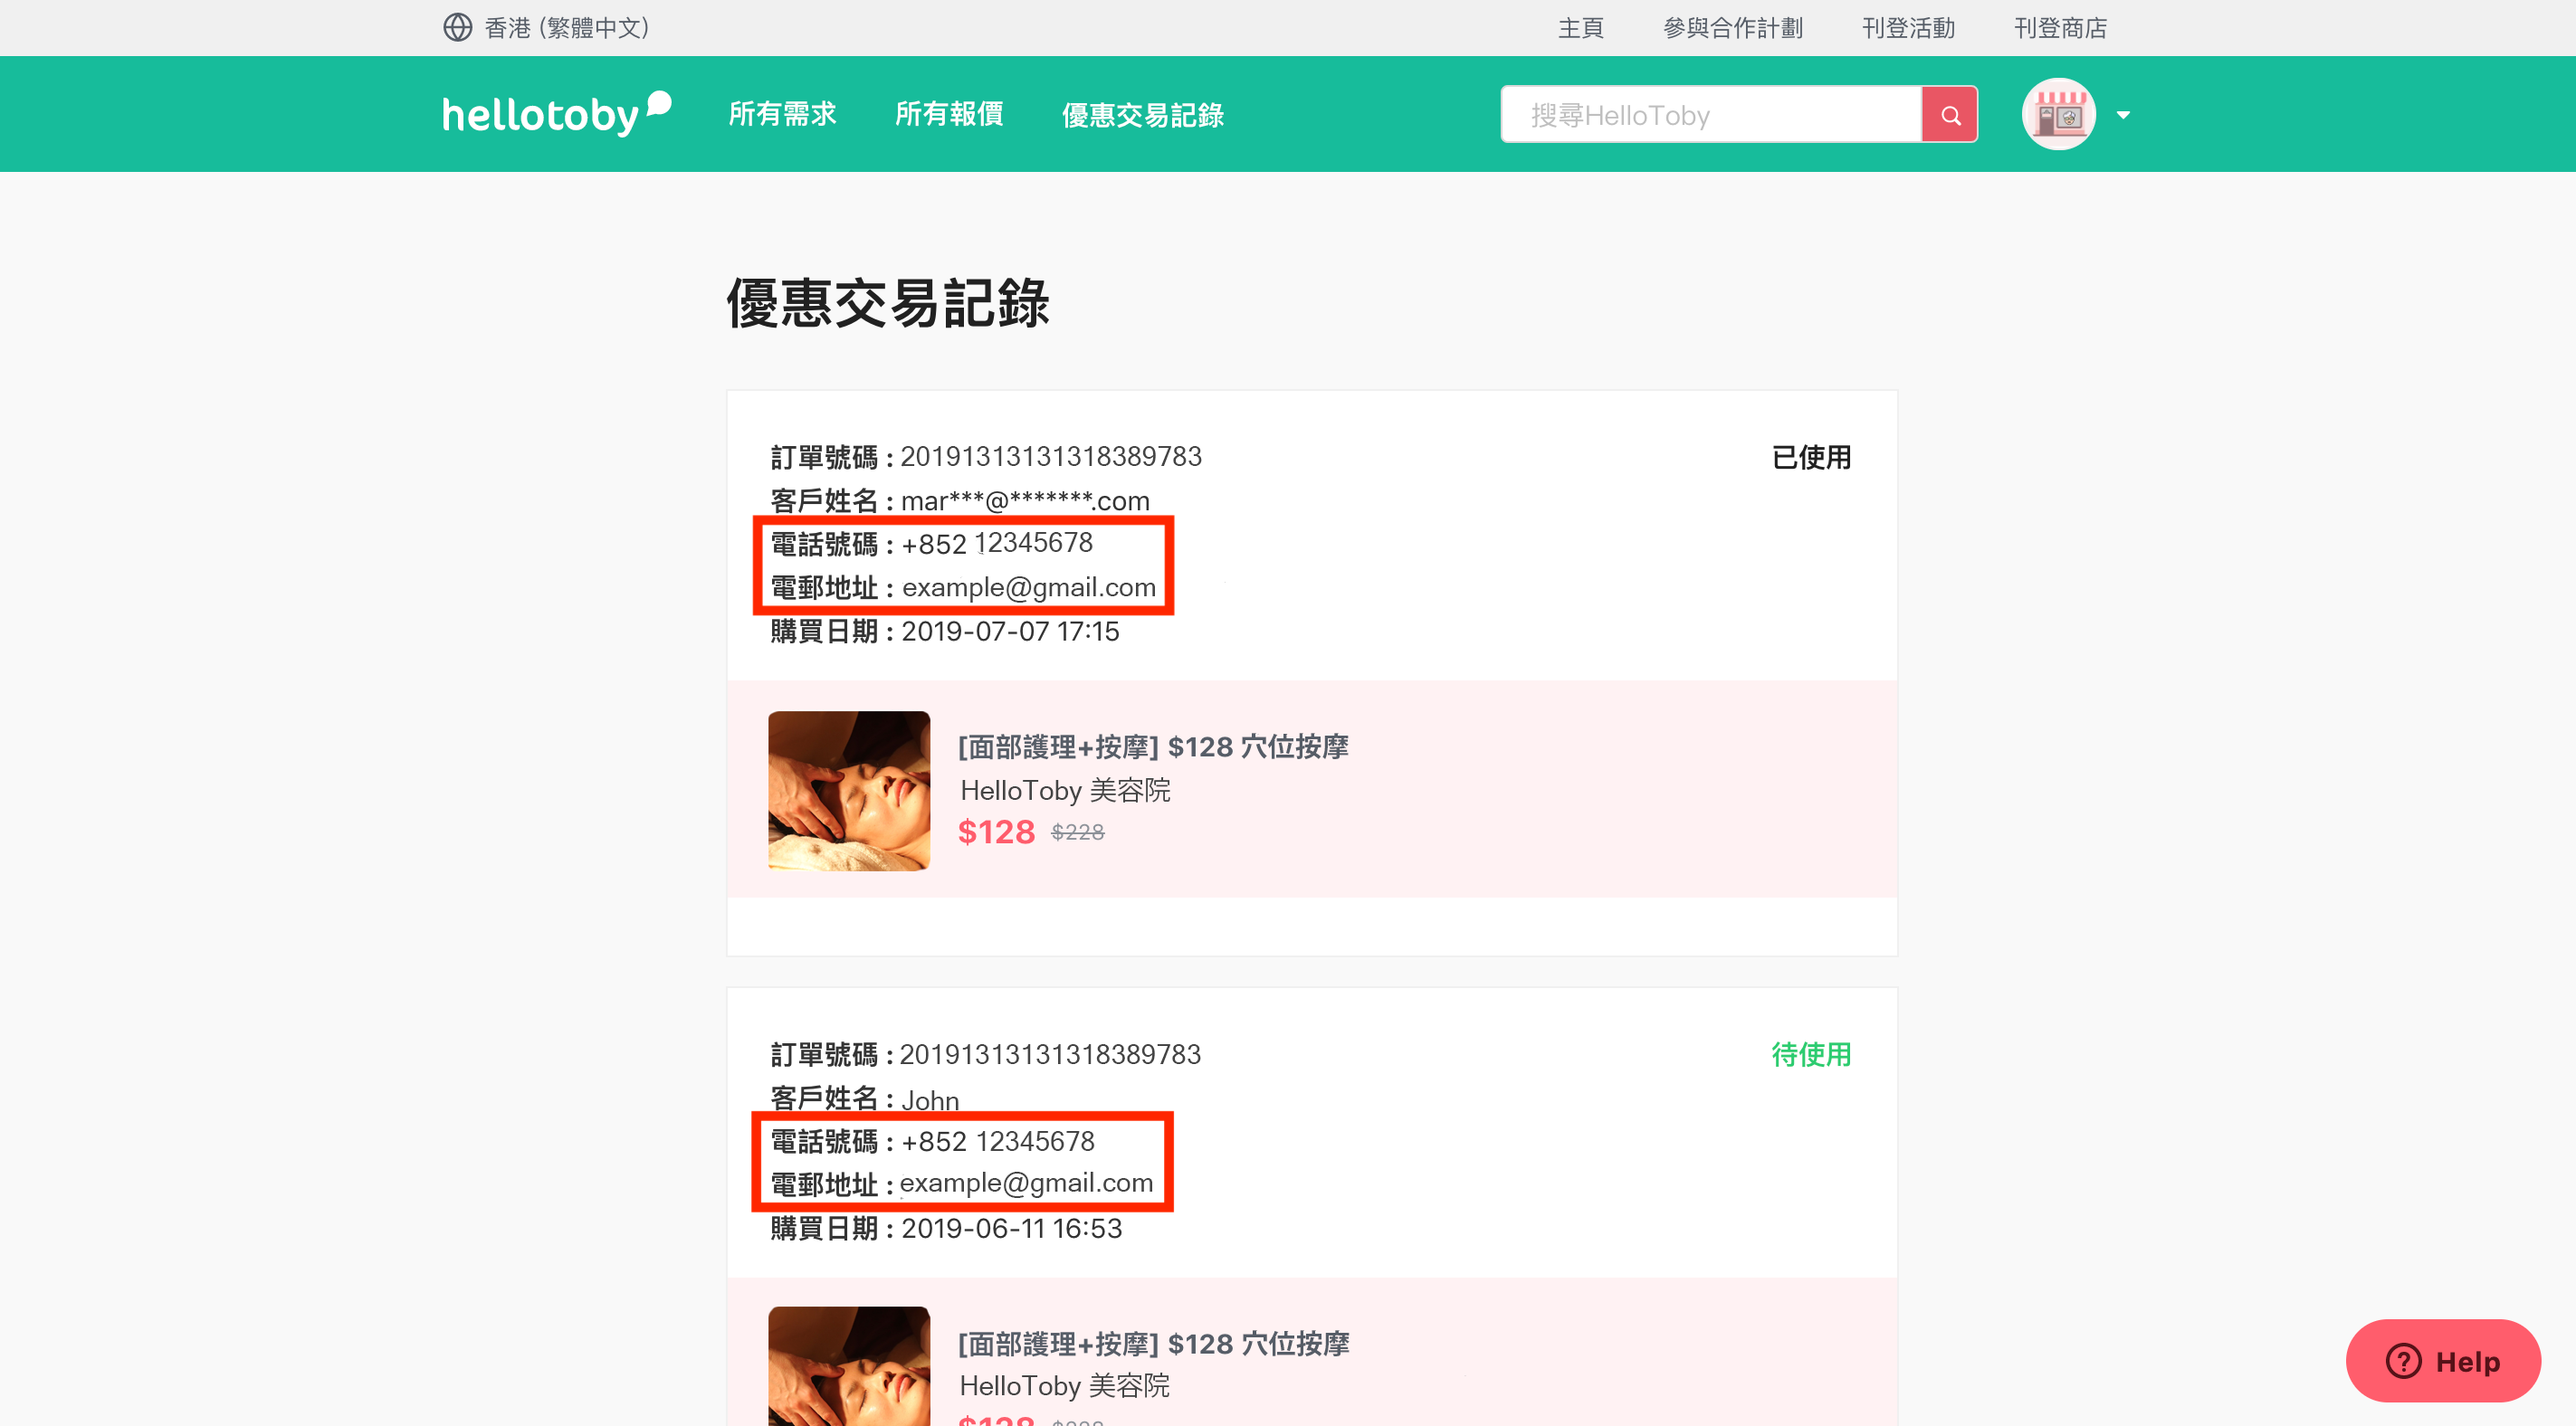
Task: Click purchase date 2019-06-11 16:53
Action: (1011, 1228)
